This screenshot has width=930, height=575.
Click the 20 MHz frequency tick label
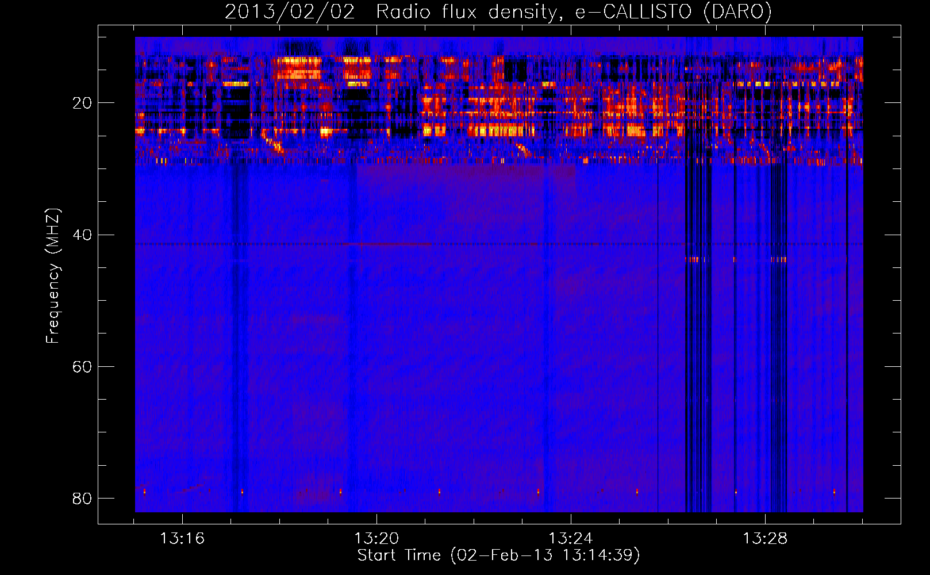pos(82,103)
